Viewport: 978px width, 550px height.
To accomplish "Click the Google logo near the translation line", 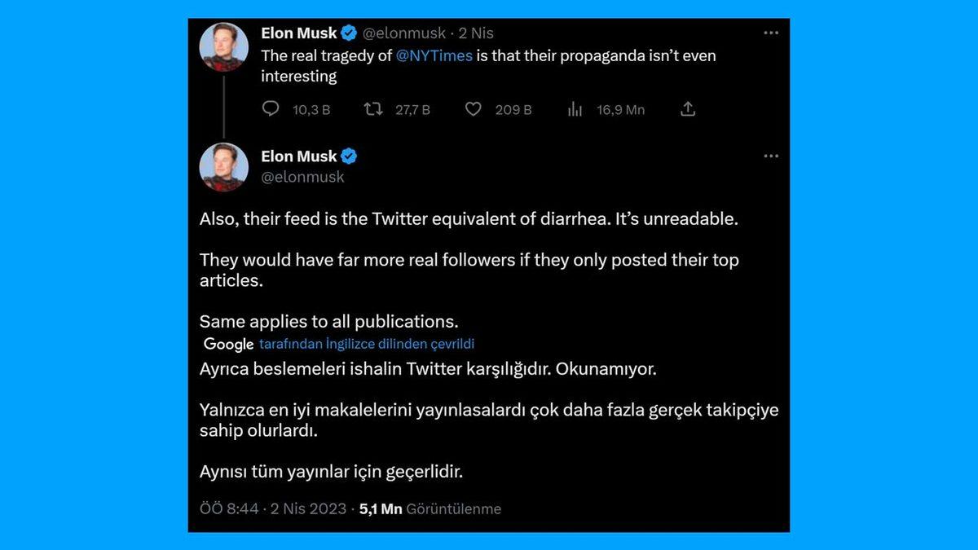I will pyautogui.click(x=227, y=344).
